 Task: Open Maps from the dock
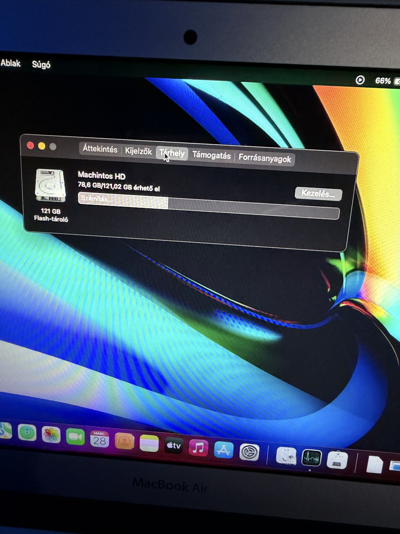coord(5,431)
